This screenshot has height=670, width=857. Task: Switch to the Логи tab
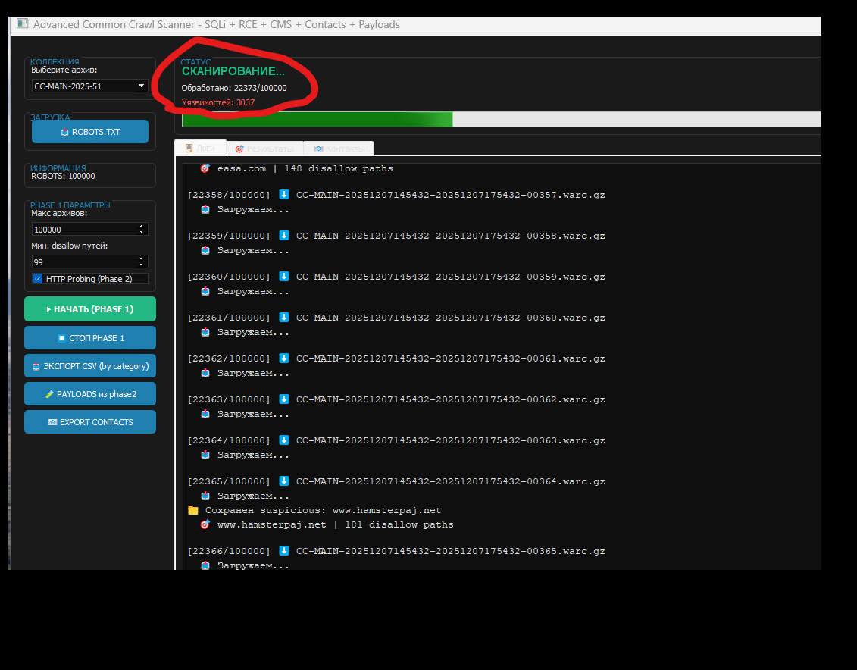coord(200,148)
